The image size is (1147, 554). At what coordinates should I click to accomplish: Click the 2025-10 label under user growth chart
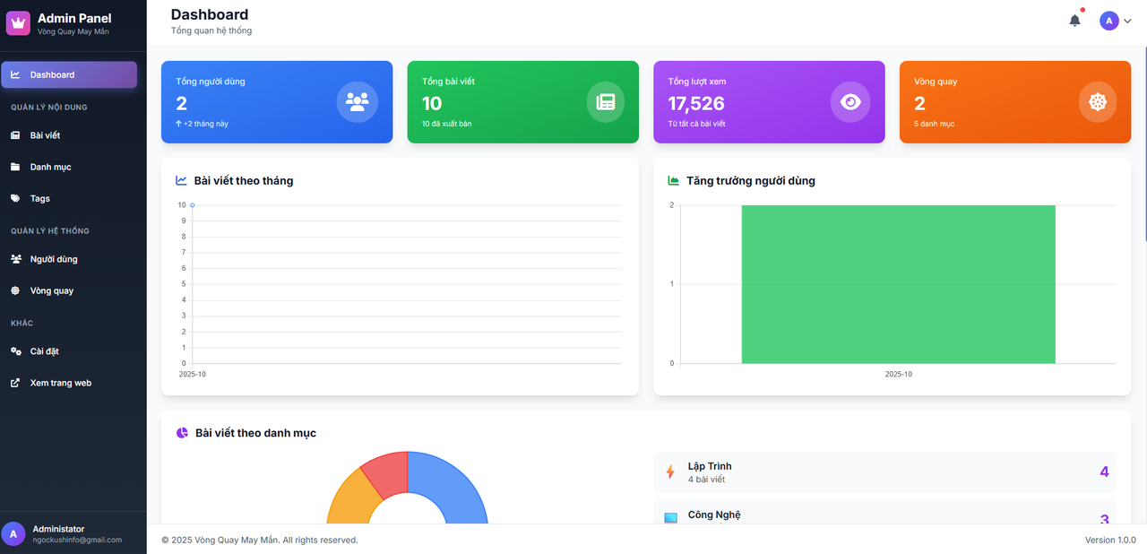[x=898, y=374]
